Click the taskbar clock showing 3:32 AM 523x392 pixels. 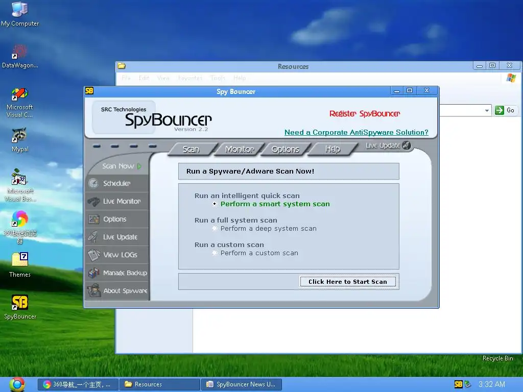(492, 384)
